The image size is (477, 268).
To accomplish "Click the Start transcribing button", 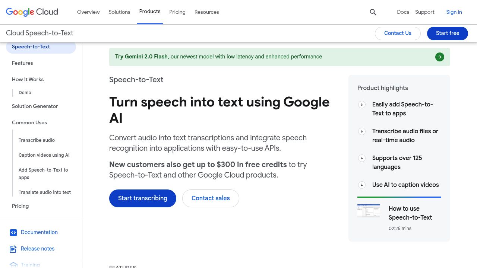I will (143, 198).
